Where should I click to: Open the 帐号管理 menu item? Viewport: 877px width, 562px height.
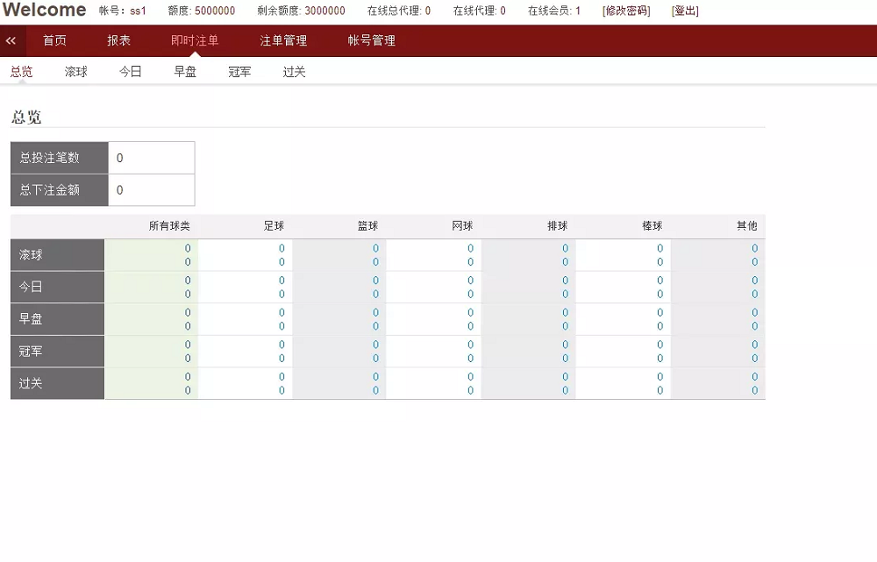point(373,40)
